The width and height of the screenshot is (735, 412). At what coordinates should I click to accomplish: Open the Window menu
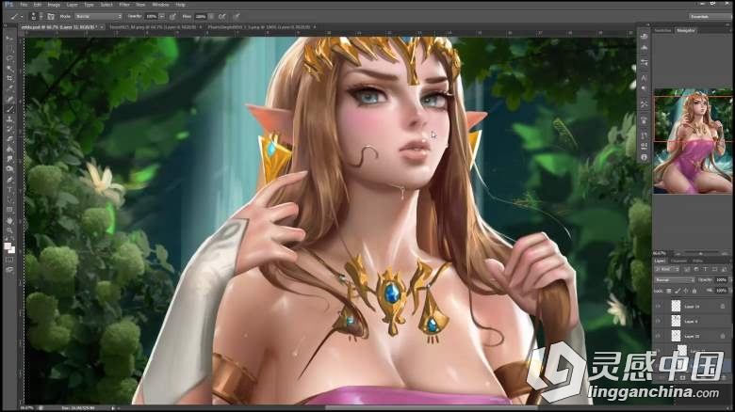[160, 5]
